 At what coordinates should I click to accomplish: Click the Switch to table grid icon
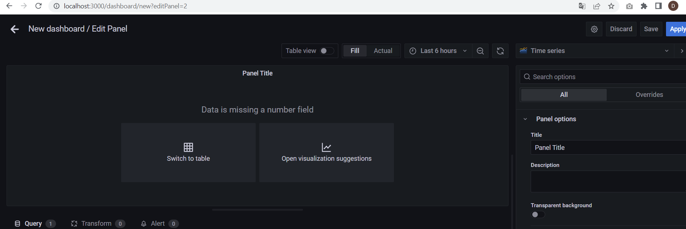[188, 147]
